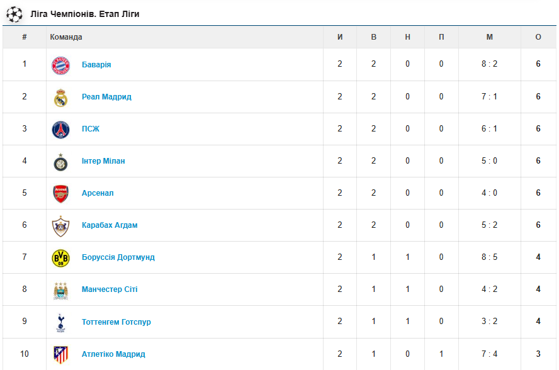
Task: Click the М goals column header
Action: click(x=489, y=37)
